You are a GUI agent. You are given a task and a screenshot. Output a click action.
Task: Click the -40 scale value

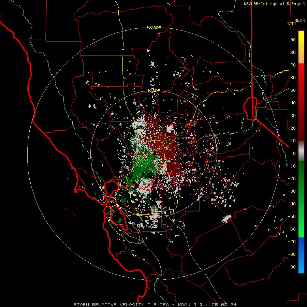click(x=292, y=204)
